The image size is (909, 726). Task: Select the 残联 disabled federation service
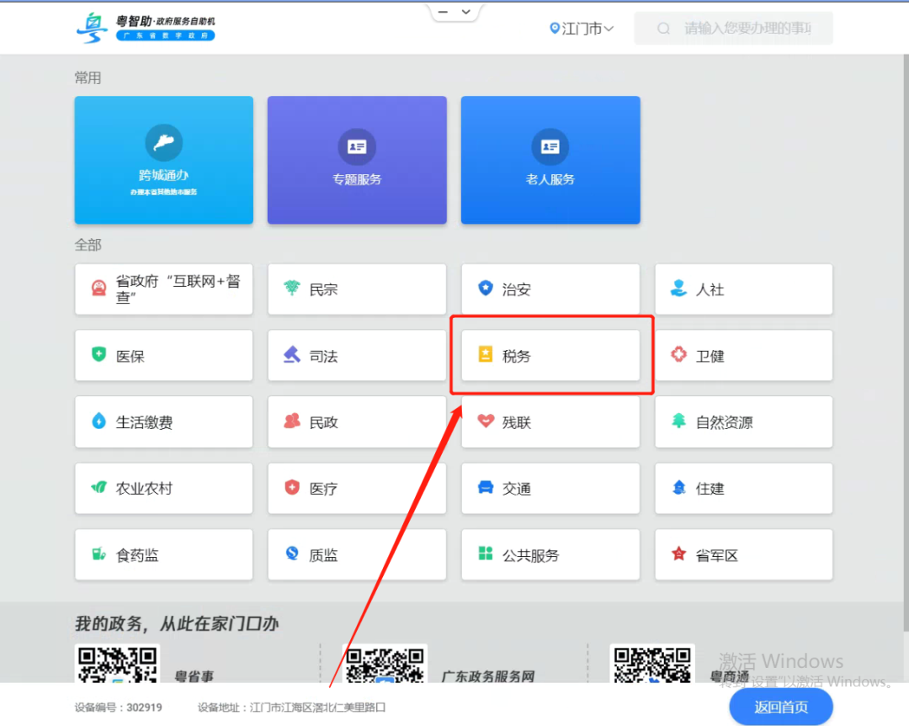coord(550,421)
